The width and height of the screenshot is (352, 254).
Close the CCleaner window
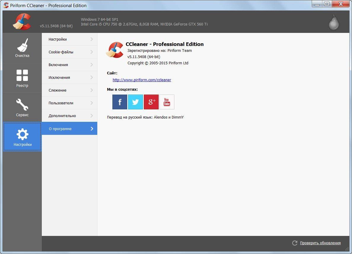[340, 4]
